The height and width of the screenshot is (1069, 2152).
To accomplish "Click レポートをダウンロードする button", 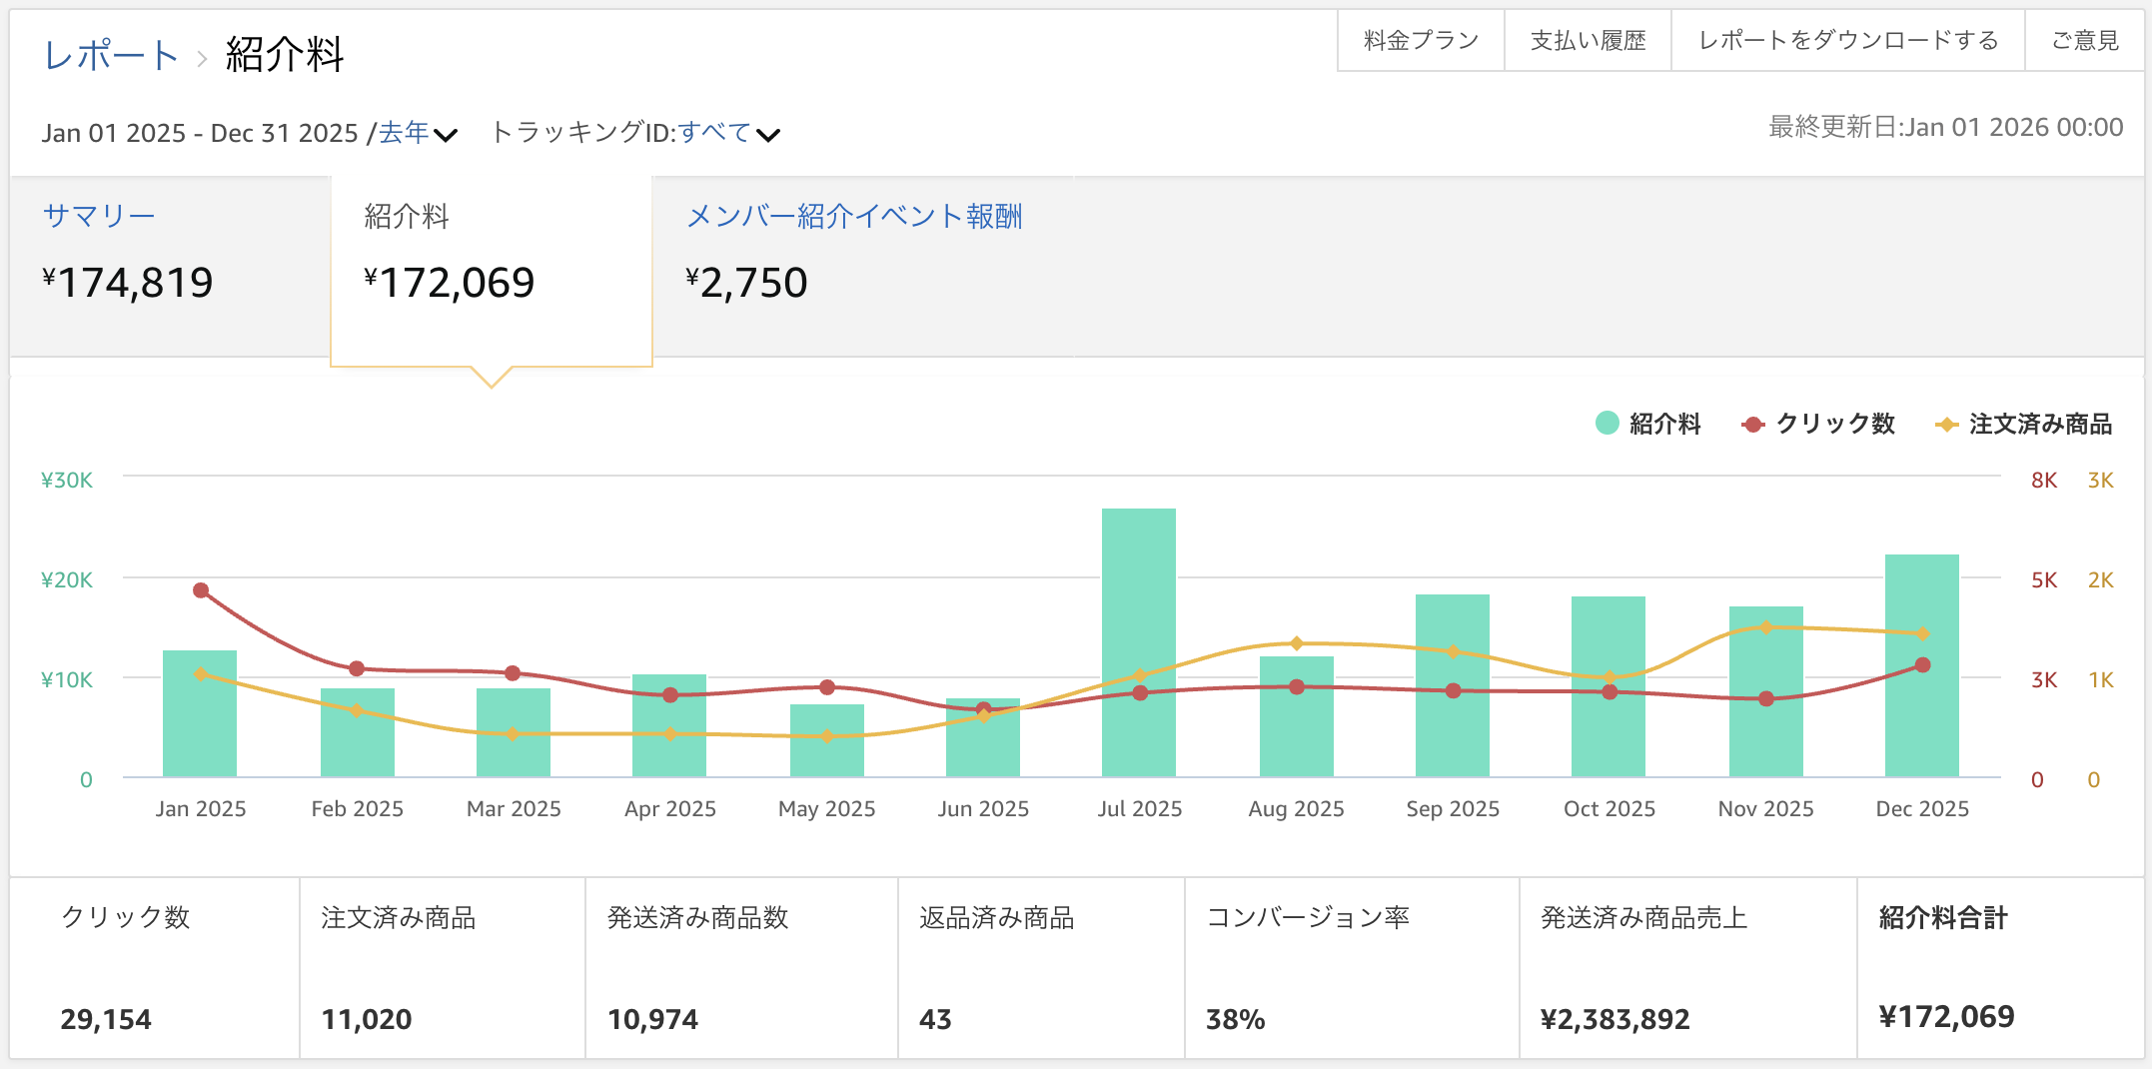I will click(1847, 41).
